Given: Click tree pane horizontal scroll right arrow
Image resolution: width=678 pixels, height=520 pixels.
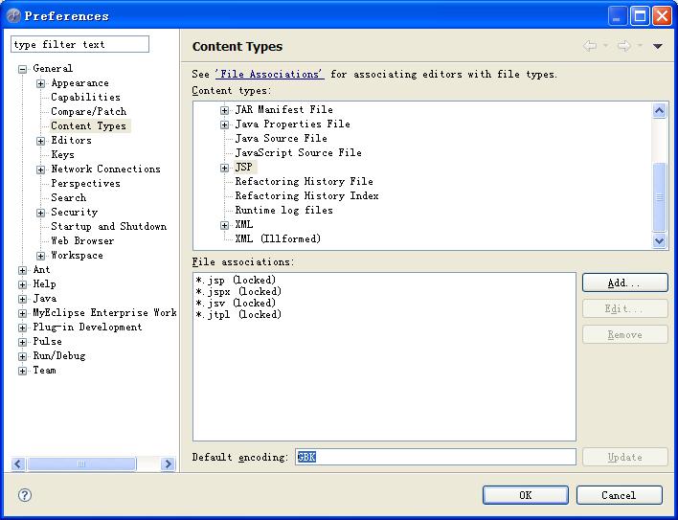Looking at the screenshot, I should tap(168, 464).
